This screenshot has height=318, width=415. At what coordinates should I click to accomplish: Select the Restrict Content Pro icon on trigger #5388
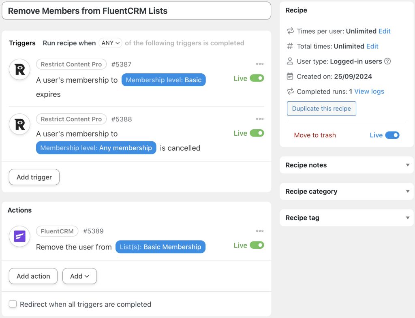19,124
